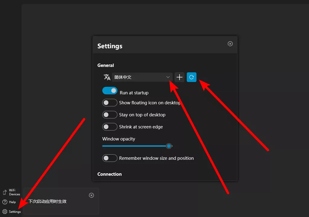Open Settings in the sidebar
Image resolution: width=309 pixels, height=217 pixels.
pos(11,212)
